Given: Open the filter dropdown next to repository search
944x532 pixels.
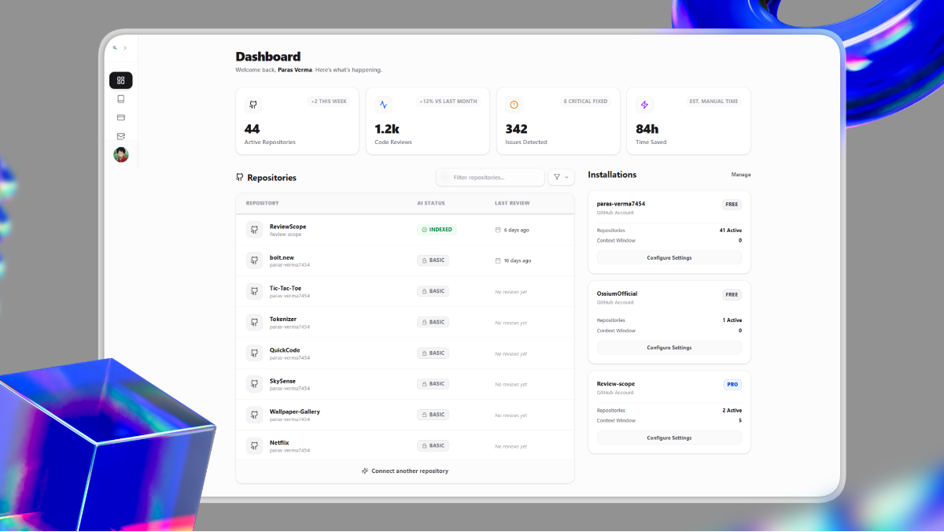Looking at the screenshot, I should click(x=561, y=176).
